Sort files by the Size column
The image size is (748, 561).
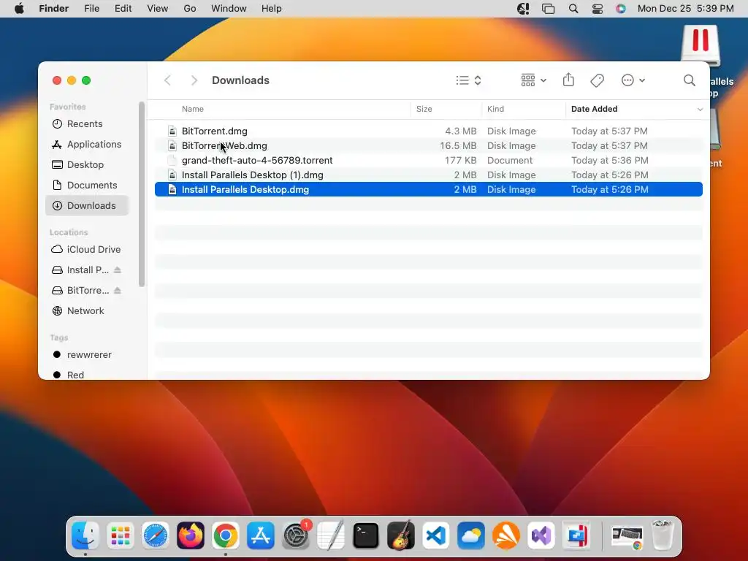pos(424,109)
